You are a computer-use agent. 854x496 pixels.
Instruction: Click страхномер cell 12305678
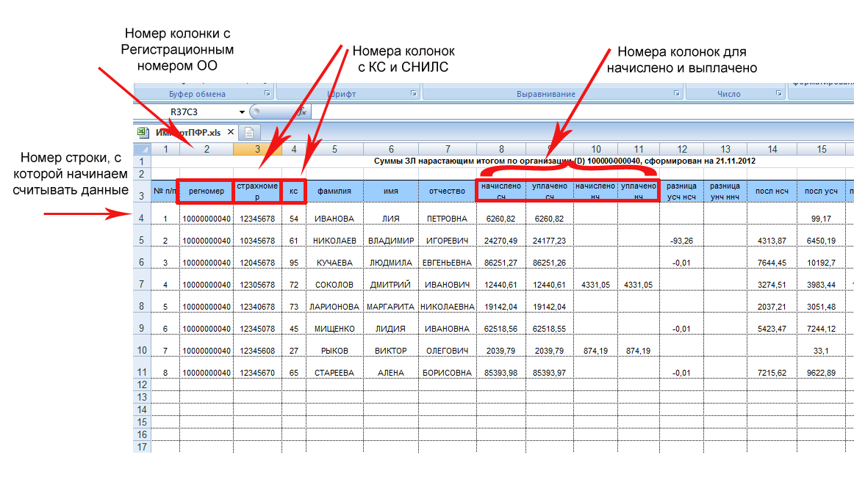pyautogui.click(x=258, y=280)
